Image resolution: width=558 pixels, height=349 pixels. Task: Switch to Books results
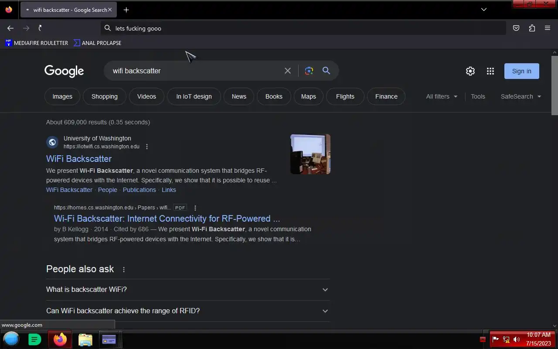[274, 96]
